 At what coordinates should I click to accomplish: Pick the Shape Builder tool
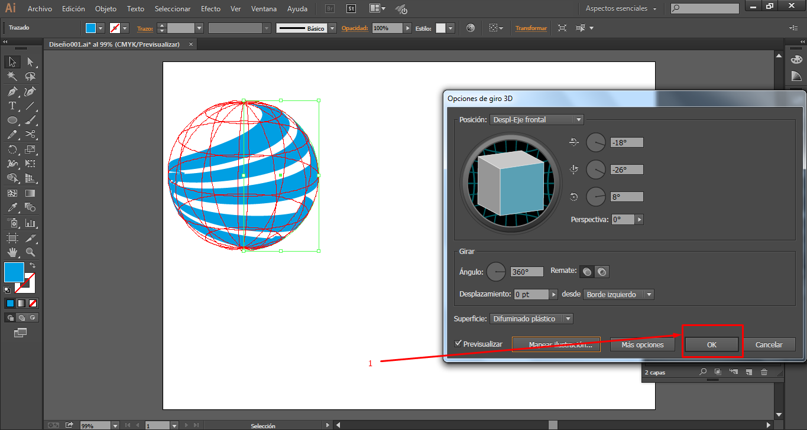[12, 178]
